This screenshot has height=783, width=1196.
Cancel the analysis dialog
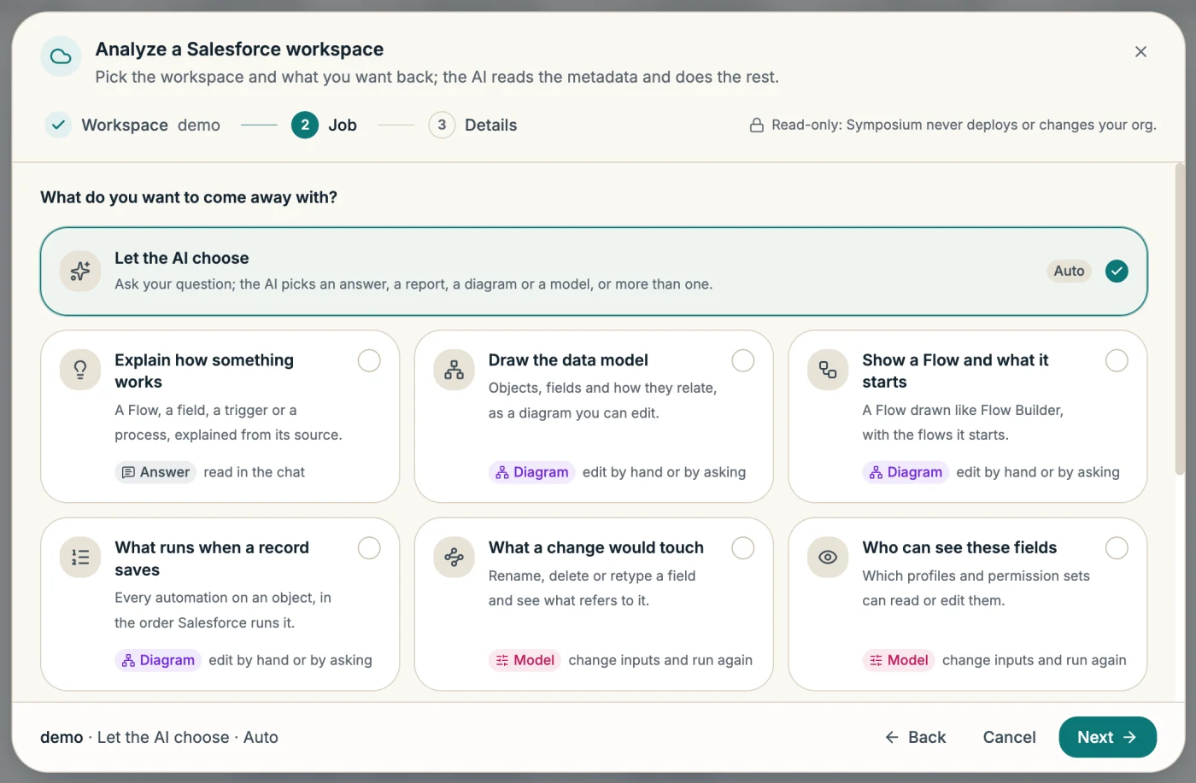tap(1009, 737)
